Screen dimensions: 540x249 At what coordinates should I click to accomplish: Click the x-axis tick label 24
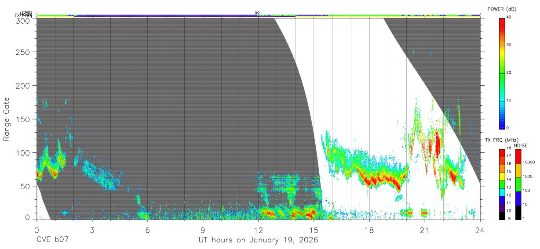(480, 230)
